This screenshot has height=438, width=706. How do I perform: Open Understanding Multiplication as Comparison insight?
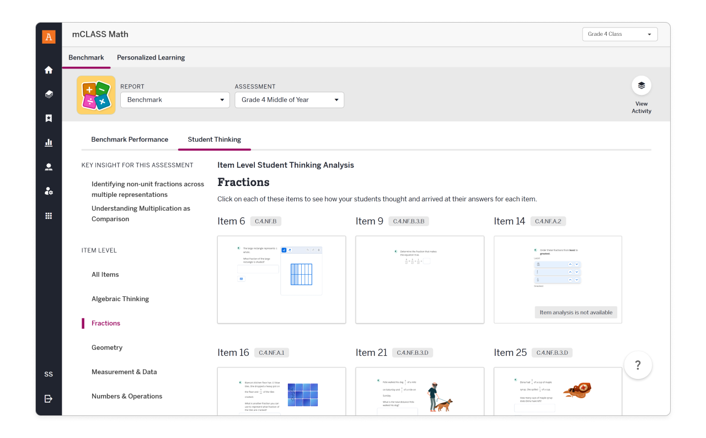(x=141, y=213)
